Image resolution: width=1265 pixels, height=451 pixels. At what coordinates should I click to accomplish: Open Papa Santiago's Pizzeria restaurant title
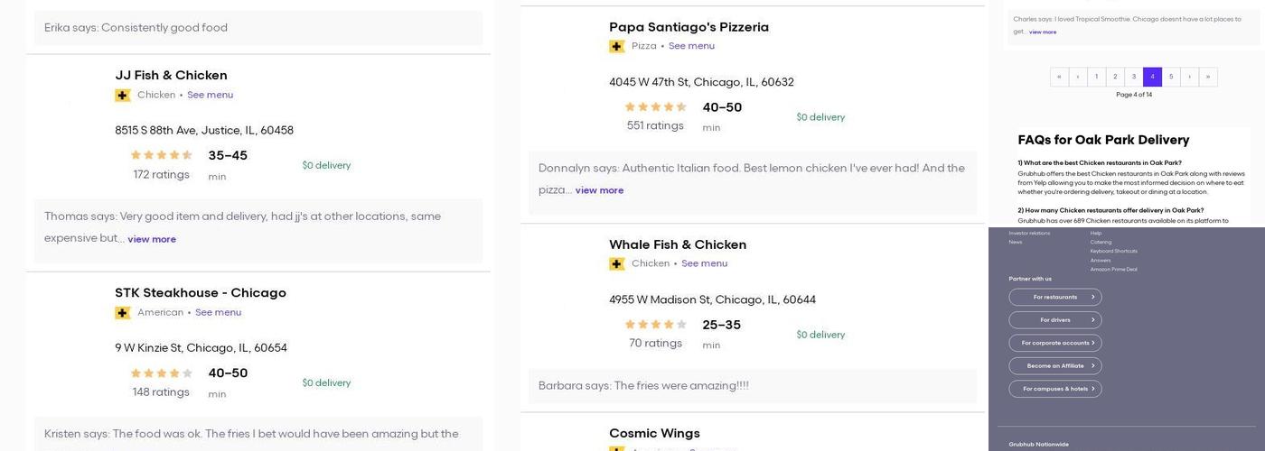[x=689, y=27]
